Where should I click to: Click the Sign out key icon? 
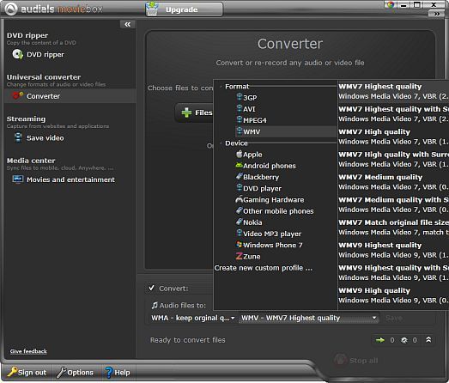(x=12, y=372)
